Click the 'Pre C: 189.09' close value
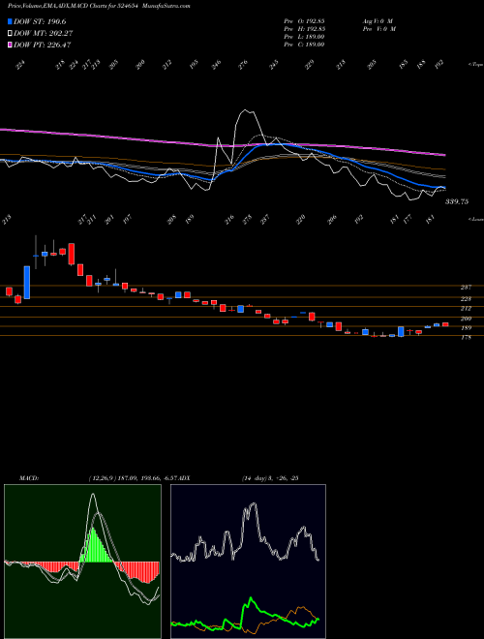The image size is (484, 639). point(304,45)
